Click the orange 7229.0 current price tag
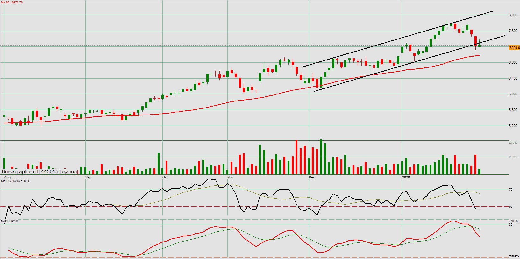This screenshot has width=520, height=259. point(515,48)
